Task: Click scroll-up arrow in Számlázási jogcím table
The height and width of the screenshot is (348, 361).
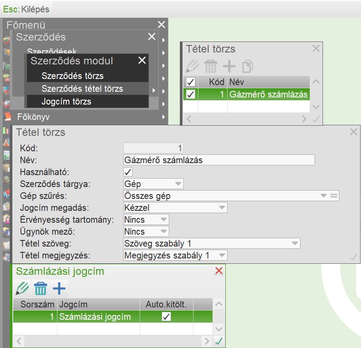Action: point(219,304)
